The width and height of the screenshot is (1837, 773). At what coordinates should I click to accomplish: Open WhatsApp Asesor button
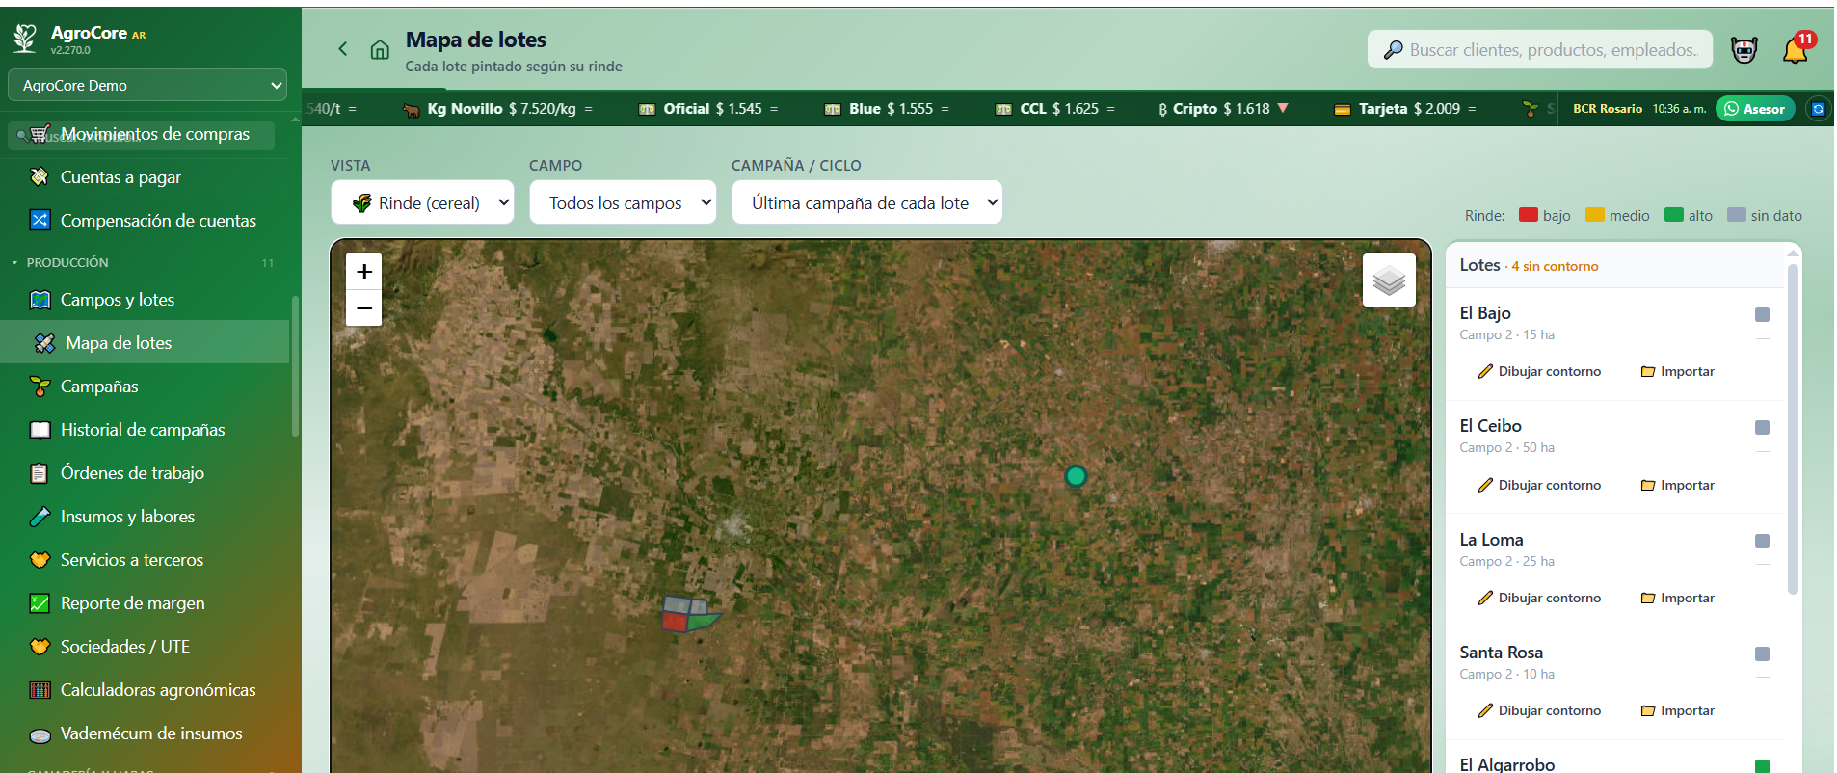tap(1755, 109)
